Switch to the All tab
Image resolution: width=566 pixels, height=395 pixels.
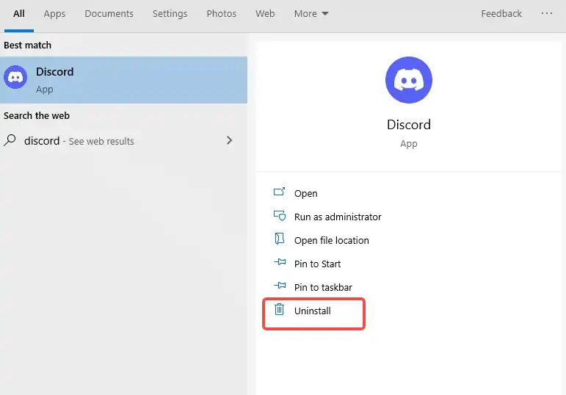(19, 14)
